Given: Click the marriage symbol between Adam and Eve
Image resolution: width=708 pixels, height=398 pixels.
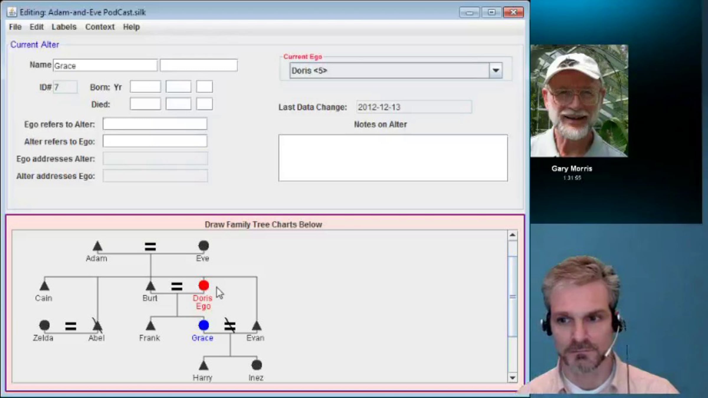Looking at the screenshot, I should [150, 246].
